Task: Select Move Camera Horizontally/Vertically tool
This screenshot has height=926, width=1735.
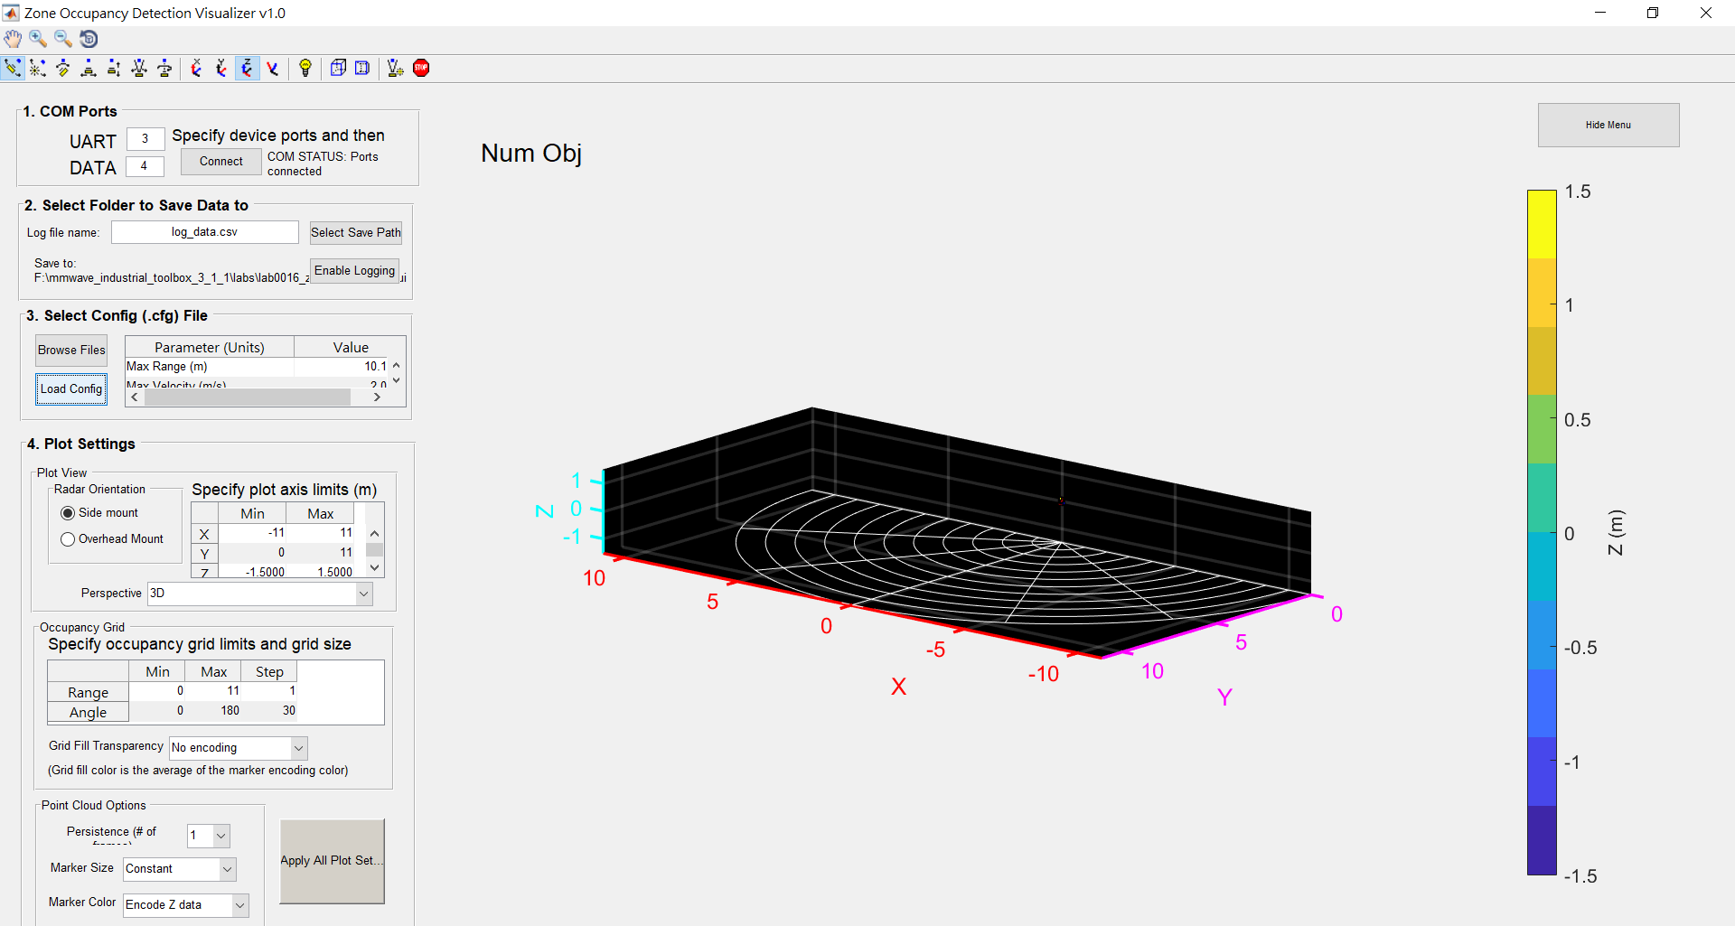Action: [89, 68]
